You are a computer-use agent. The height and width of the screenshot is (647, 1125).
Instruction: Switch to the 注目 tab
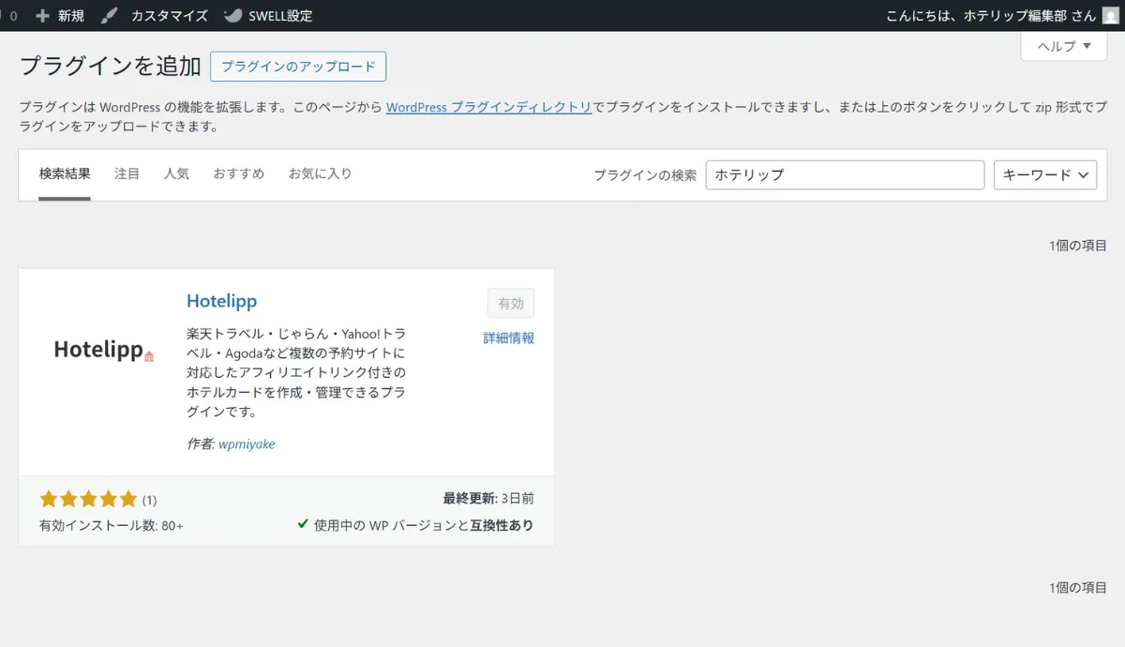pos(127,174)
